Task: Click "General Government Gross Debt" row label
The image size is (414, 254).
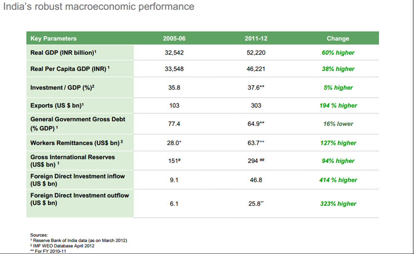Action: click(x=77, y=124)
